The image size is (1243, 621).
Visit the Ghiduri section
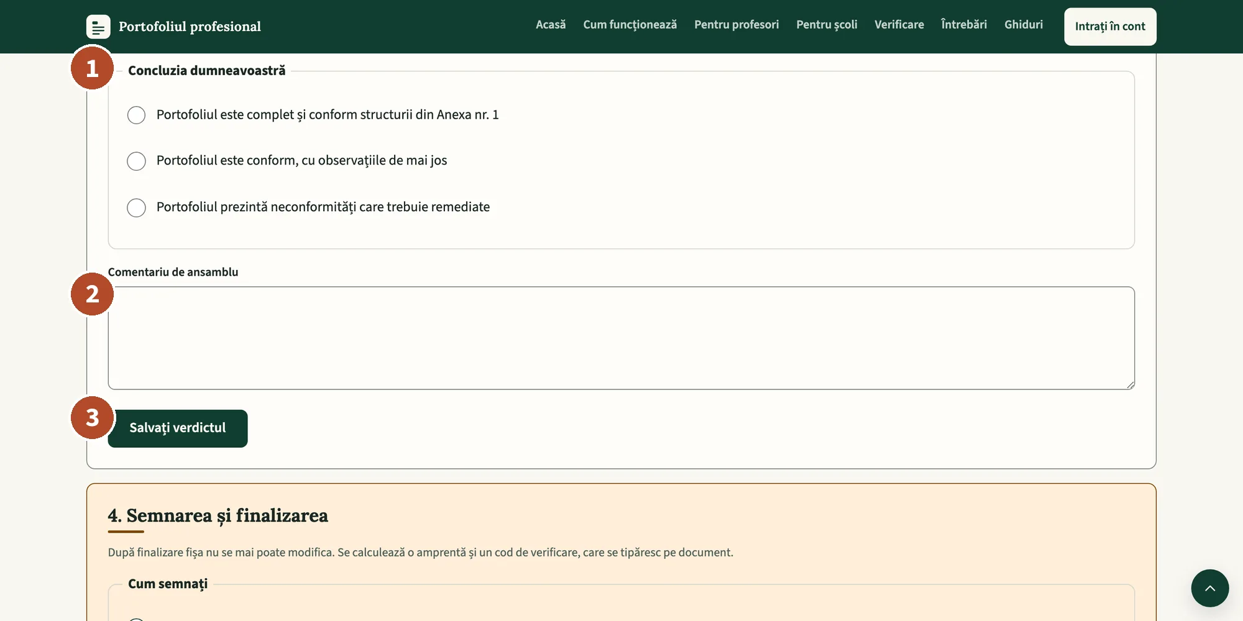(x=1024, y=25)
